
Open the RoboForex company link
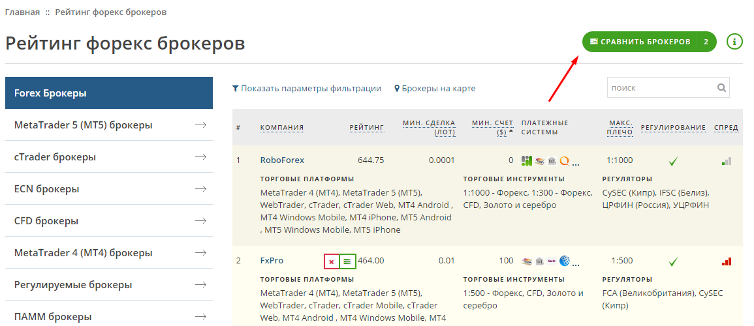[x=282, y=160]
